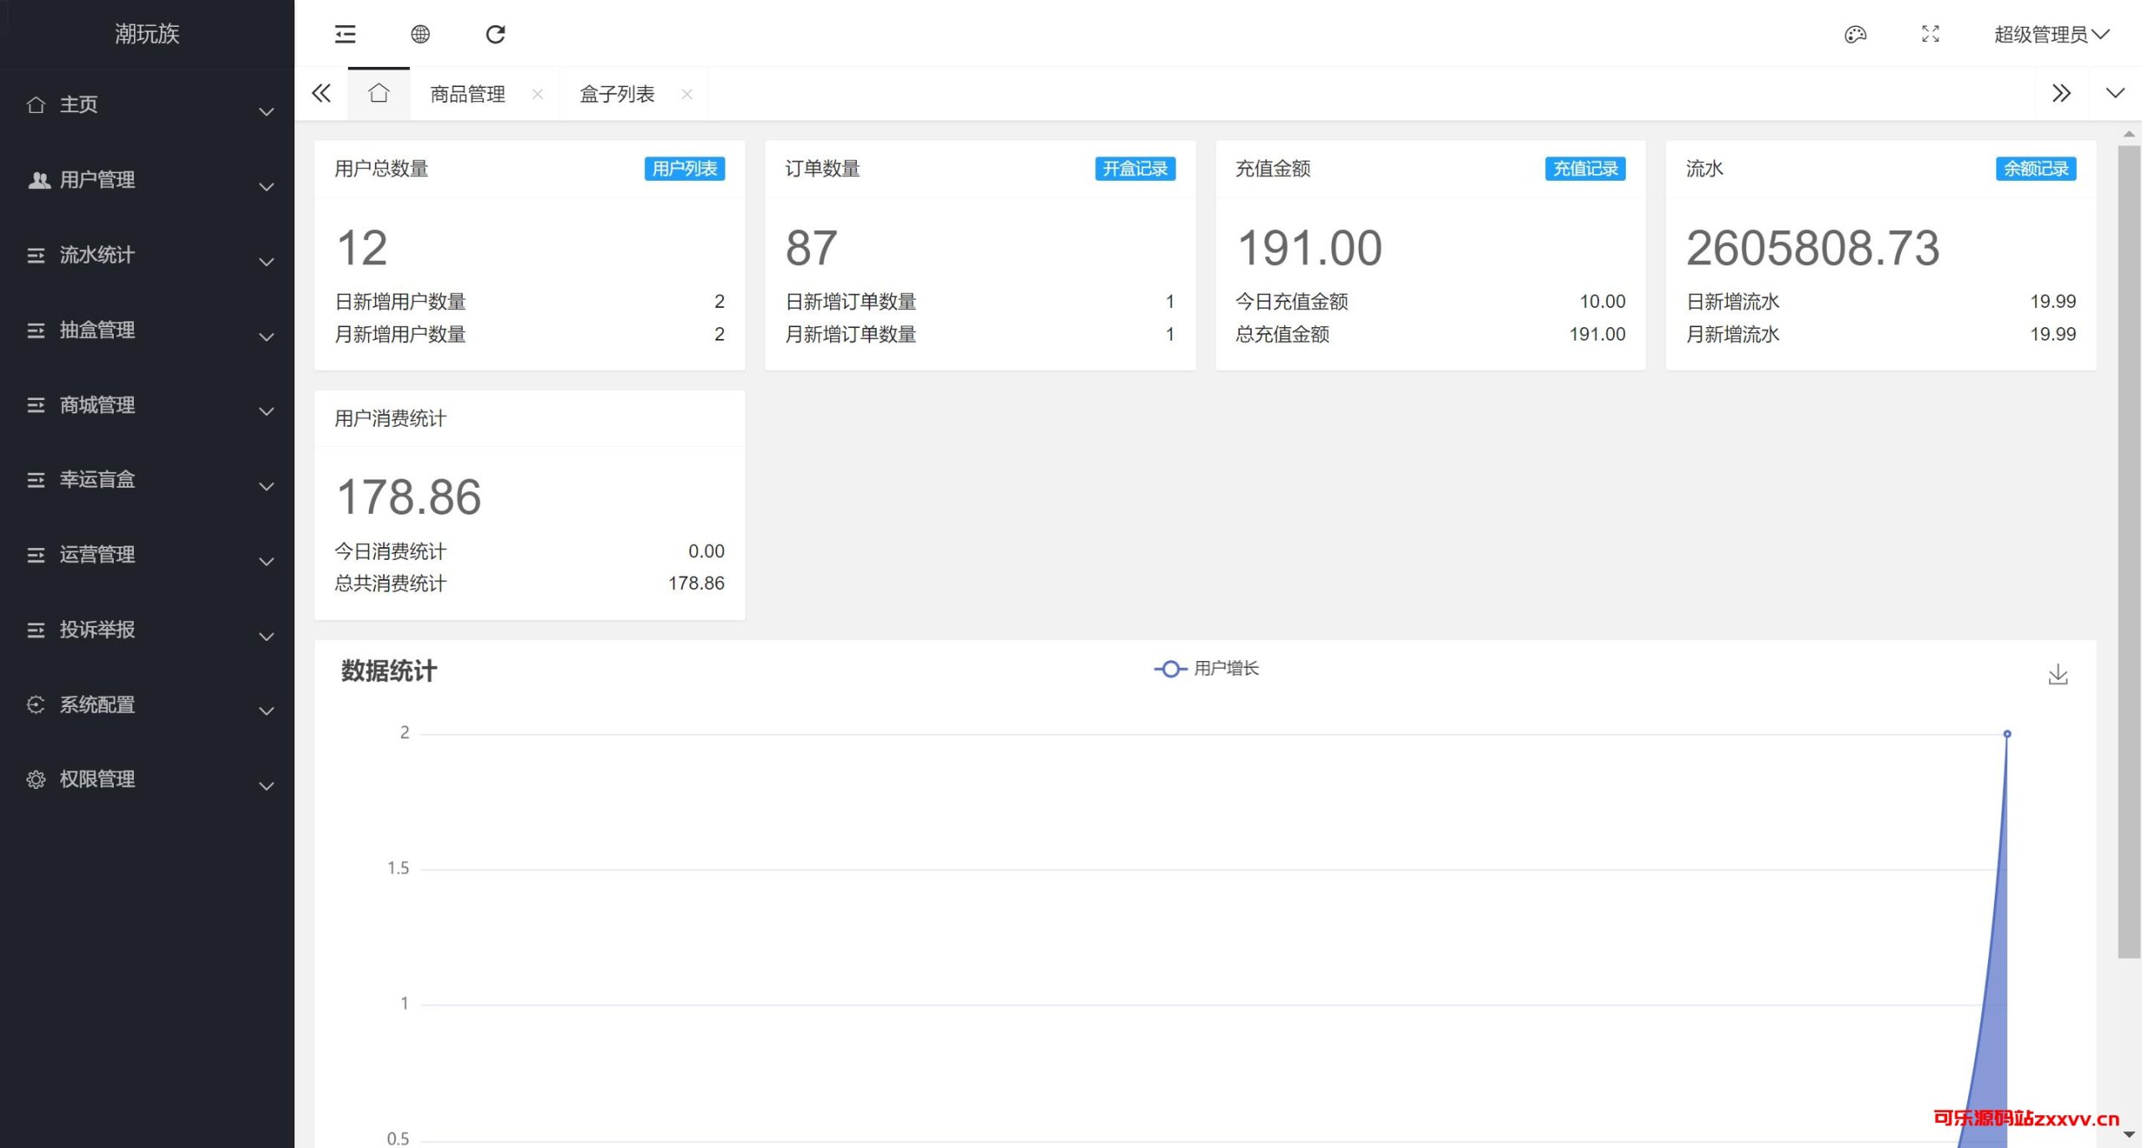This screenshot has width=2142, height=1148.
Task: Close the 盒子列表 tab
Action: (x=687, y=95)
